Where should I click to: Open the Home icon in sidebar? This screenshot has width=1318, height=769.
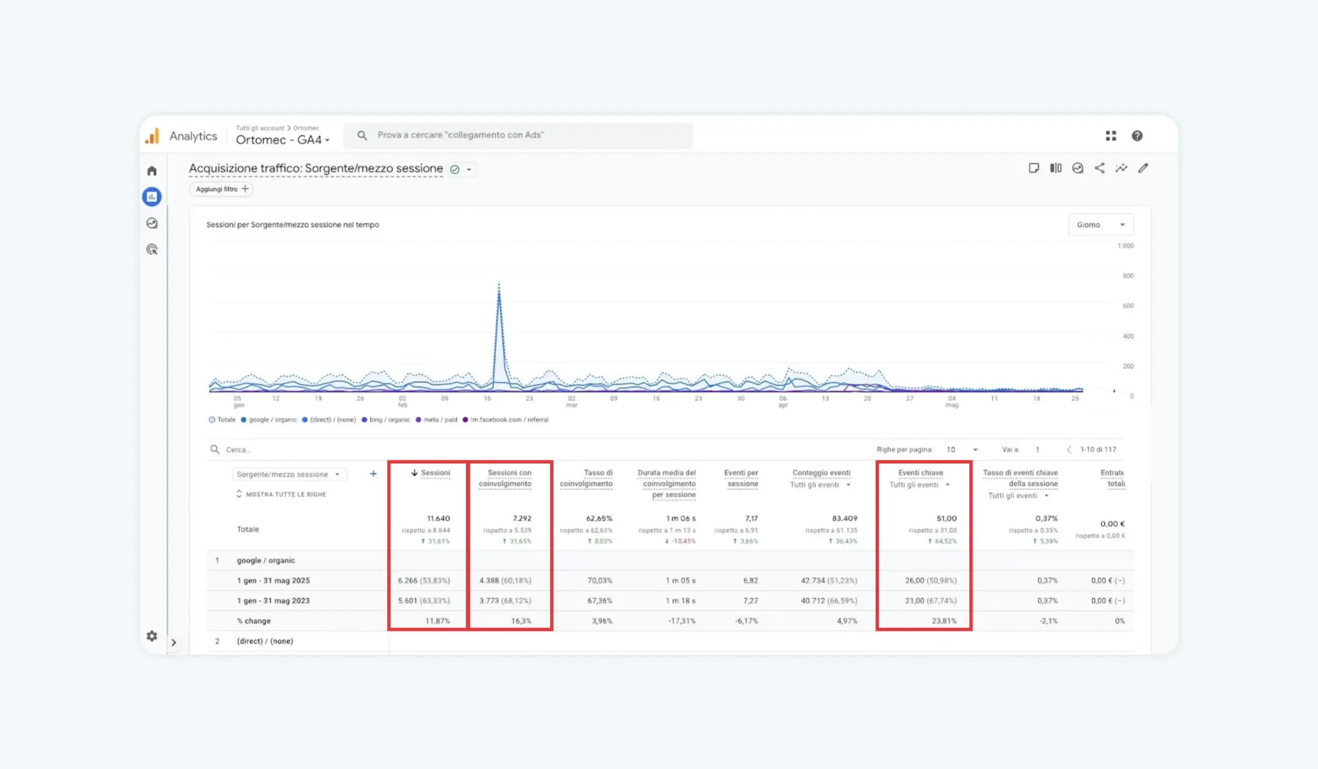click(x=152, y=170)
